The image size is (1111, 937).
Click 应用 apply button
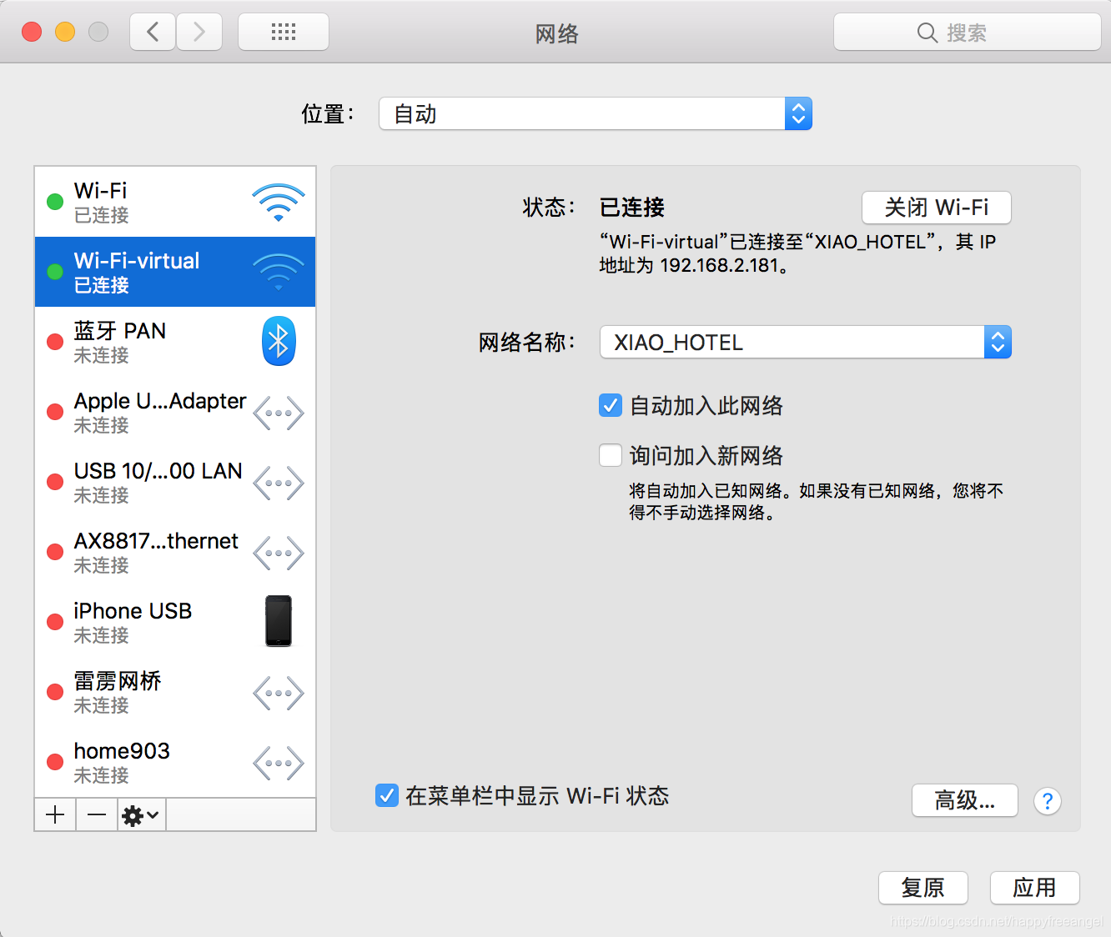click(1035, 888)
